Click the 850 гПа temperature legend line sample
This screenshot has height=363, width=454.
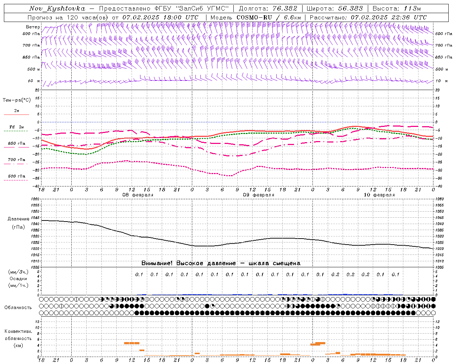[x=16, y=147]
